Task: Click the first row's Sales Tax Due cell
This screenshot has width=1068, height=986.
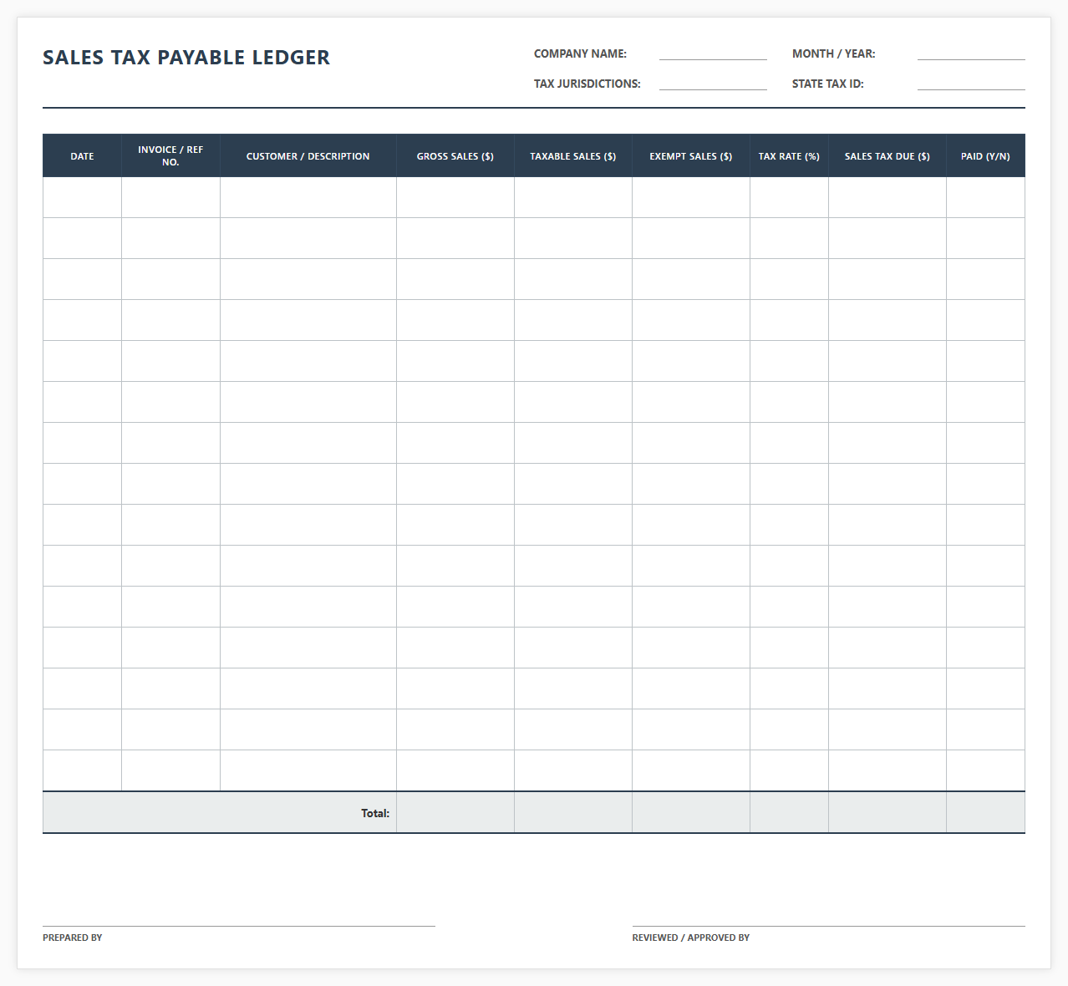Action: (x=887, y=197)
